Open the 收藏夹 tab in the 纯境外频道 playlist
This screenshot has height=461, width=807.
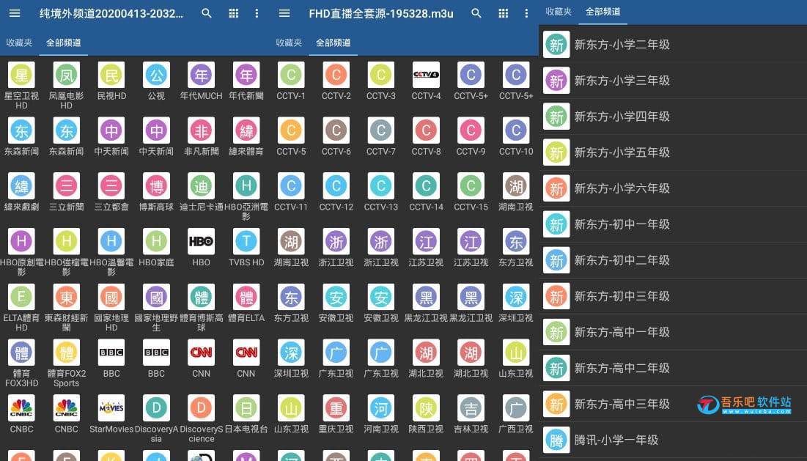pos(19,43)
